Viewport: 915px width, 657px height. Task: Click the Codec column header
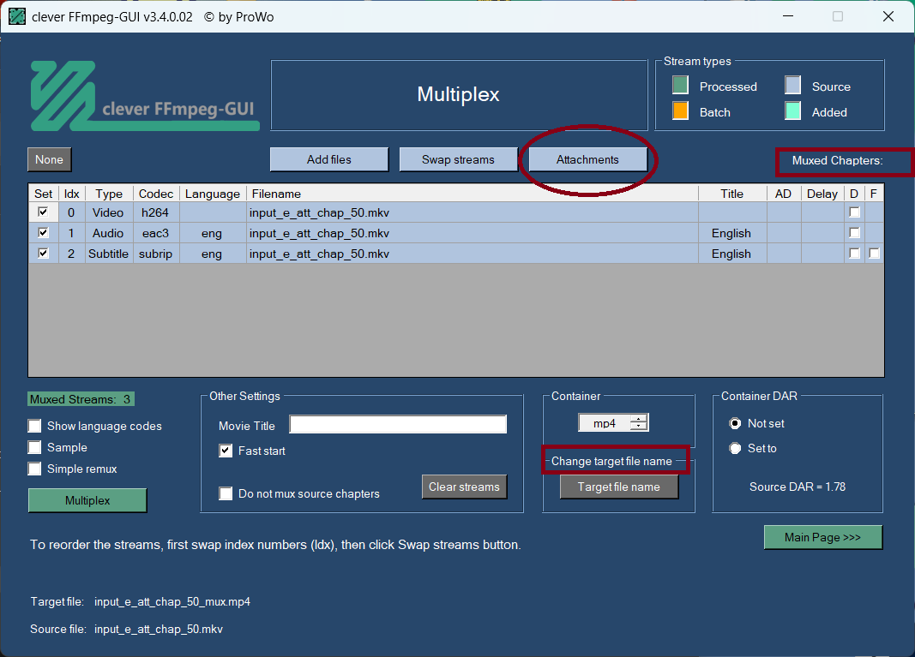click(x=156, y=194)
